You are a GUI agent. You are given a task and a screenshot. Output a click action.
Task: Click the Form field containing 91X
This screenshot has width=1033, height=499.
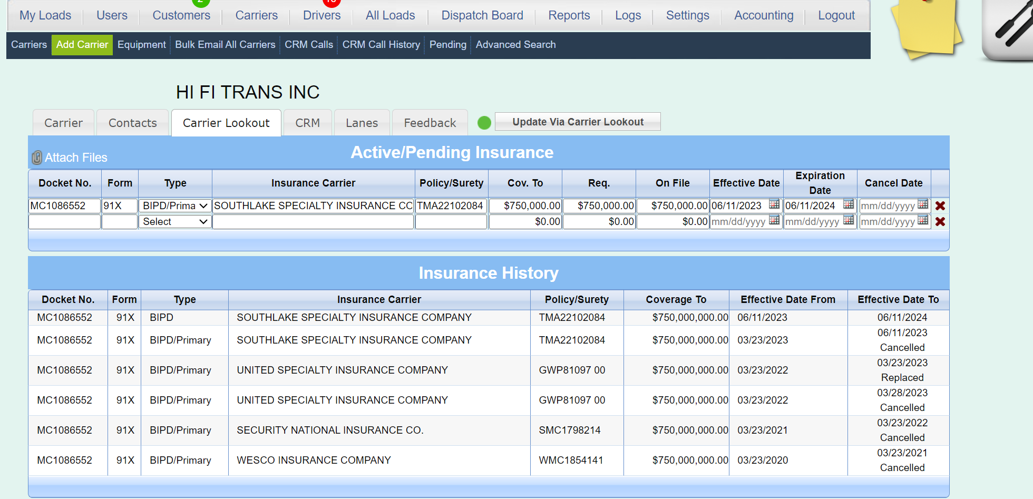pos(120,206)
